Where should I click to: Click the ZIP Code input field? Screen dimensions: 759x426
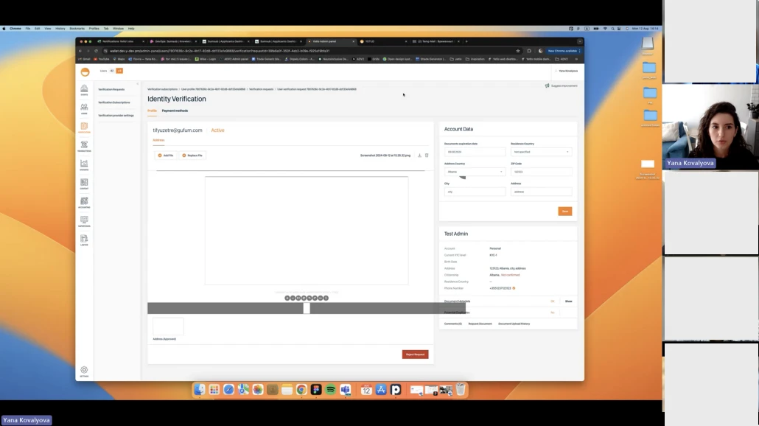point(541,172)
